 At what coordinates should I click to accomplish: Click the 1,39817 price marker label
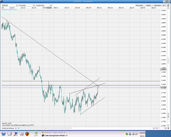[163, 70]
